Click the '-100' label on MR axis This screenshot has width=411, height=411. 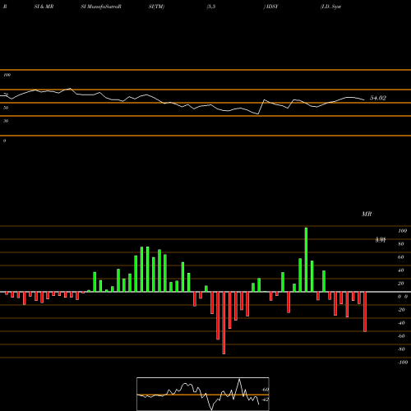coord(403,363)
